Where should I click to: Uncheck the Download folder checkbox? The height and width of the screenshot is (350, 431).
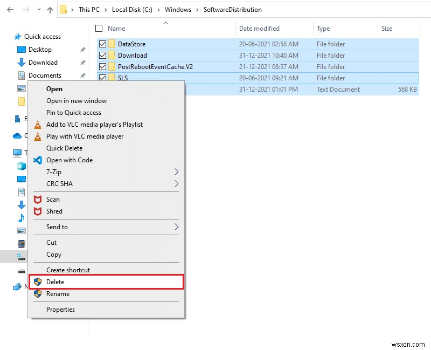tap(102, 55)
